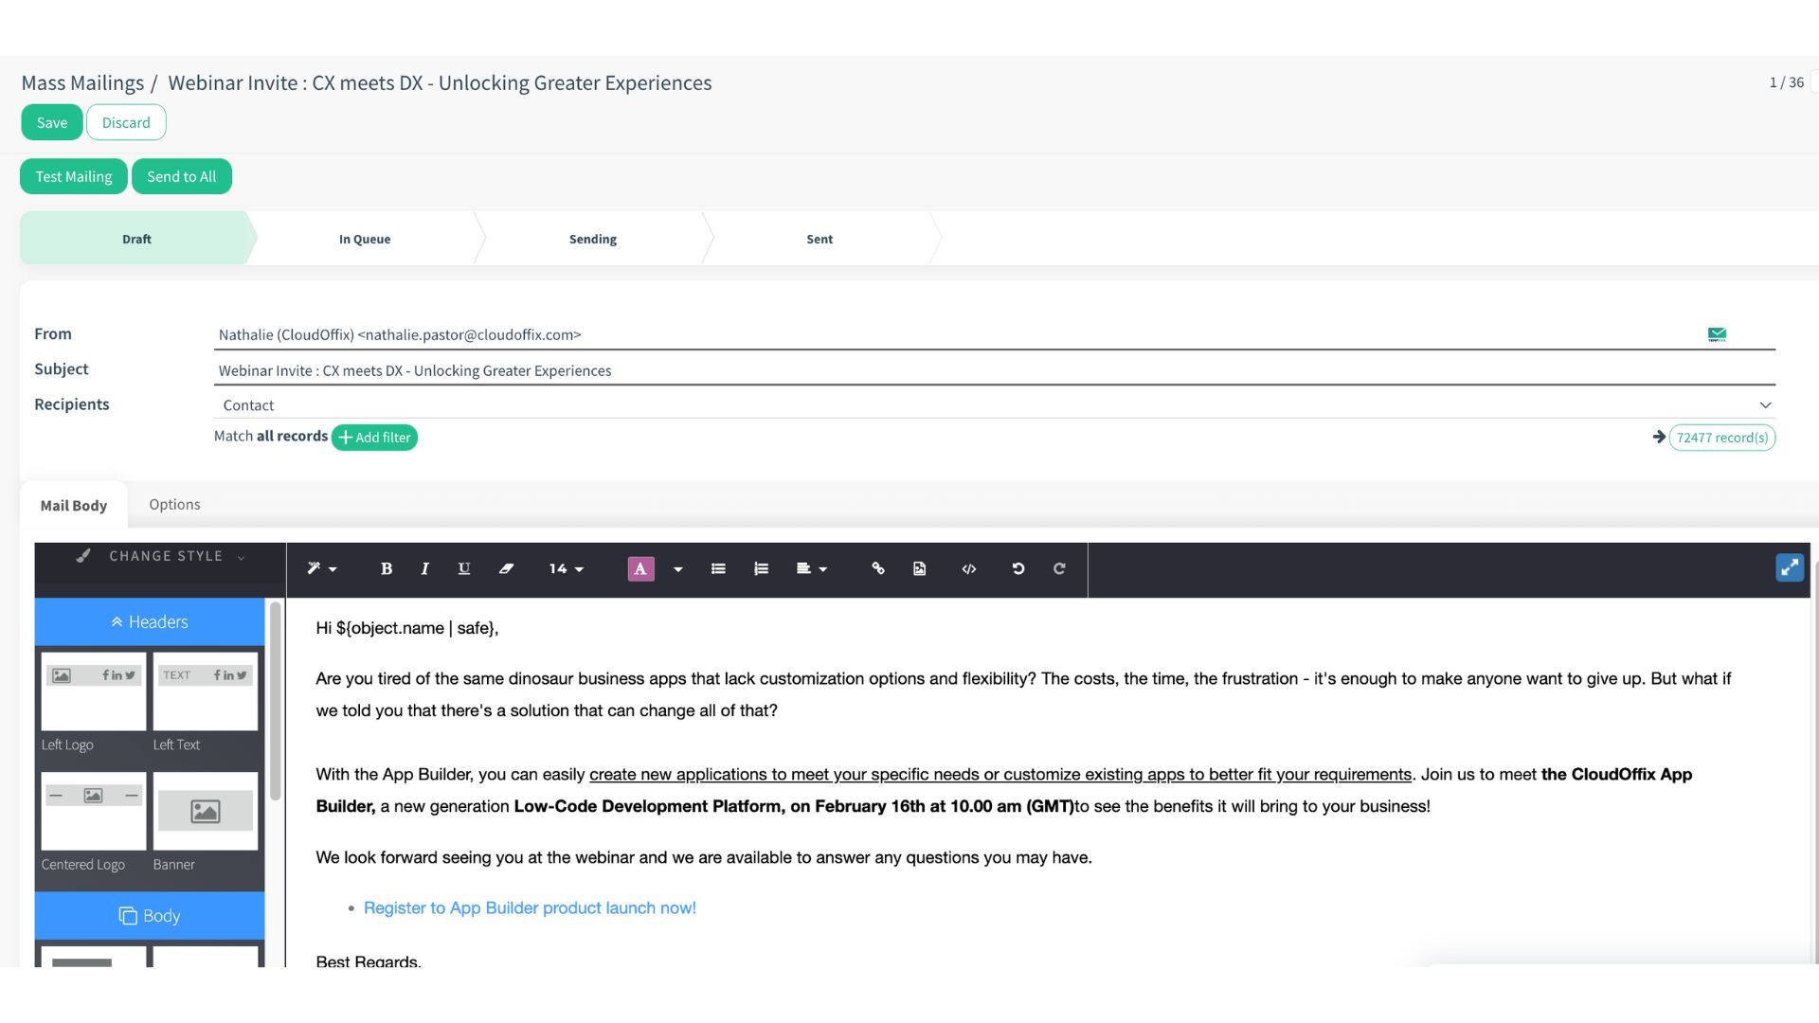Add a recipient filter
This screenshot has width=1819, height=1023.
tap(374, 438)
